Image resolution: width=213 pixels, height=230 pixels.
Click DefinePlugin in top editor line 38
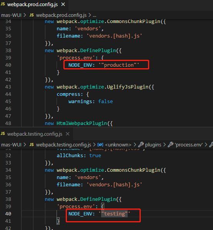pyautogui.click(x=98, y=51)
